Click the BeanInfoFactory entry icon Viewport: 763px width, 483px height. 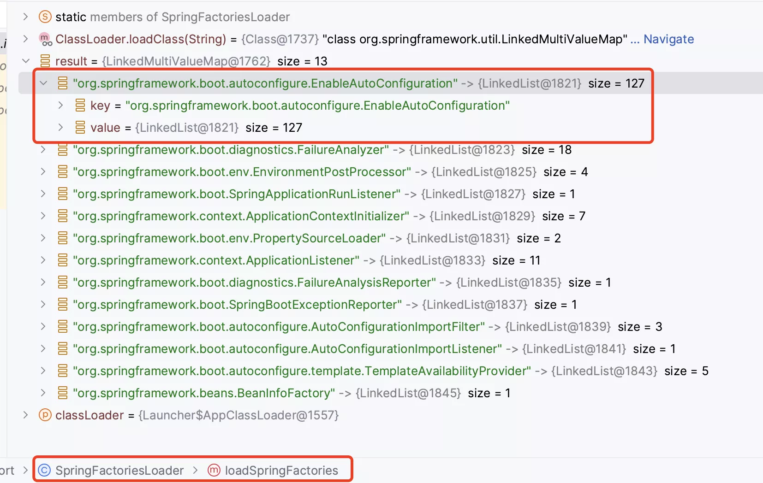coord(63,393)
